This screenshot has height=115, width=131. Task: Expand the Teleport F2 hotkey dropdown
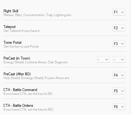pyautogui.click(x=119, y=28)
